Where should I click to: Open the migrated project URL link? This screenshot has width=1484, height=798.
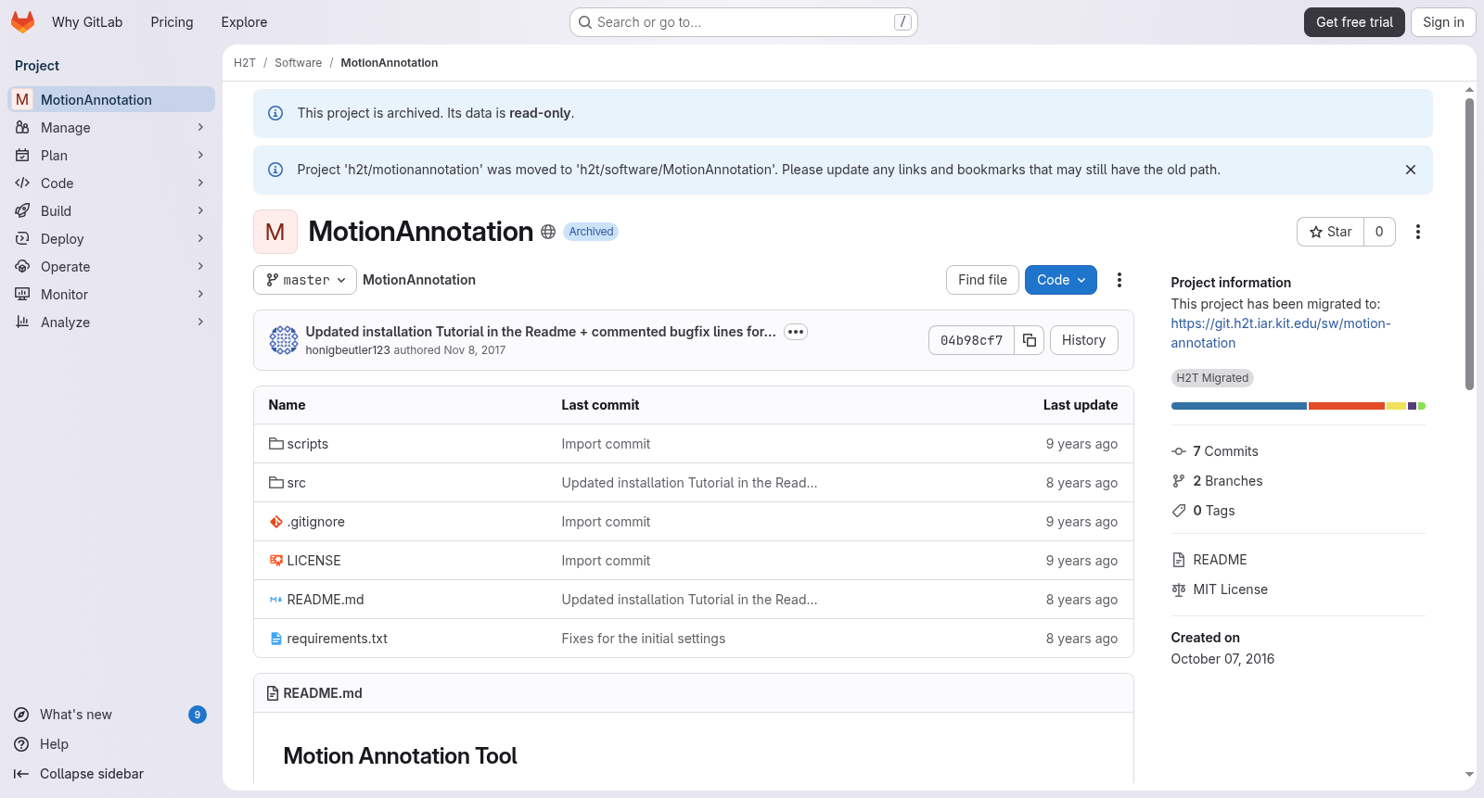[1281, 333]
